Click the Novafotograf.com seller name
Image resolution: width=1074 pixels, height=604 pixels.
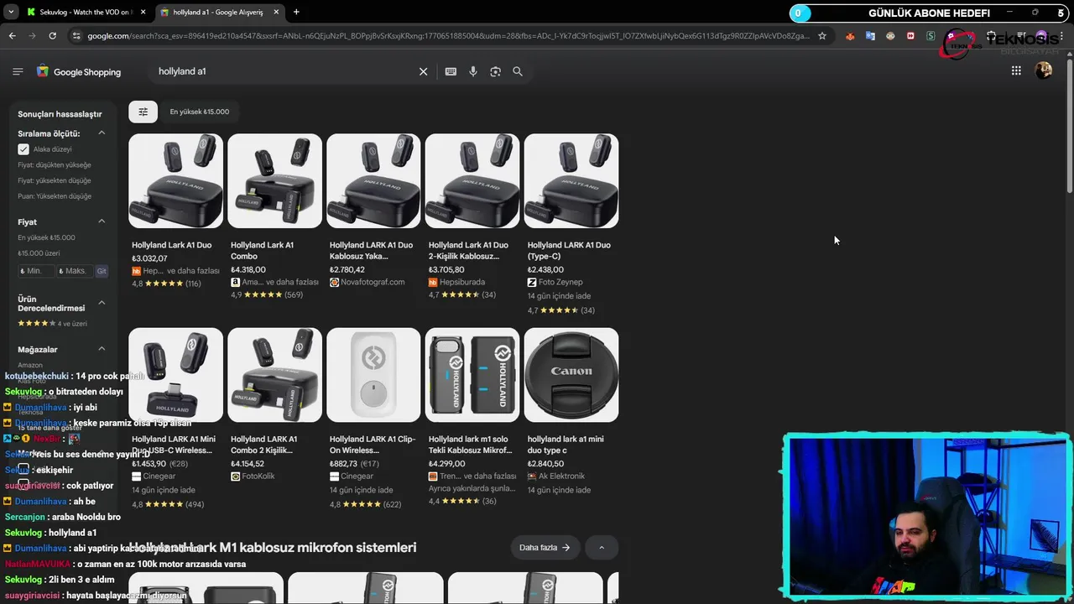coord(373,283)
